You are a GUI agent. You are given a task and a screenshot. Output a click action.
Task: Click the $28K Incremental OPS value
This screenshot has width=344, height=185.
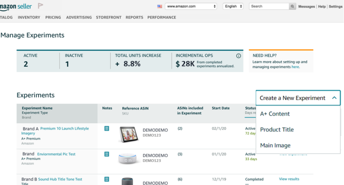click(185, 64)
